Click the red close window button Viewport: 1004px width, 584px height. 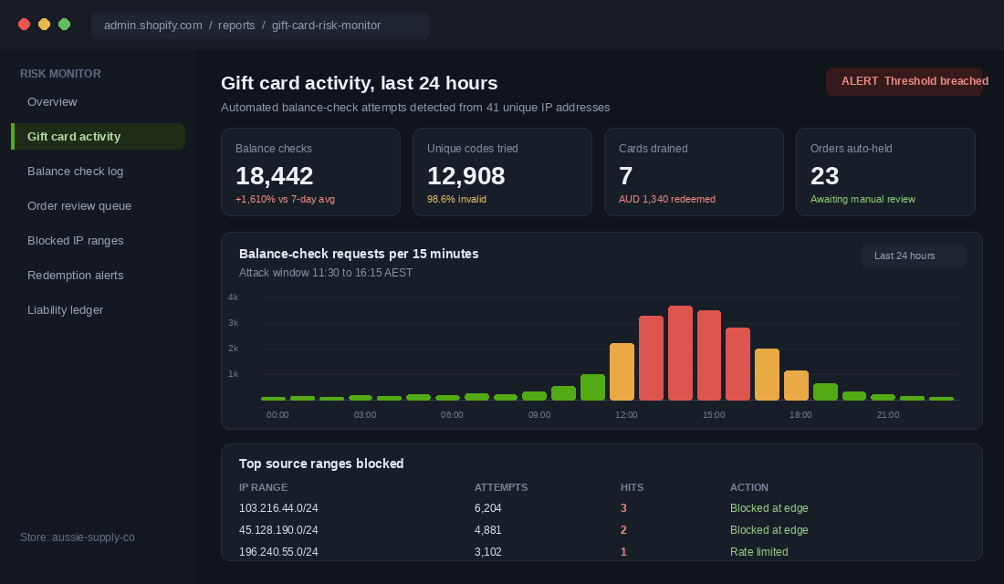(x=25, y=25)
